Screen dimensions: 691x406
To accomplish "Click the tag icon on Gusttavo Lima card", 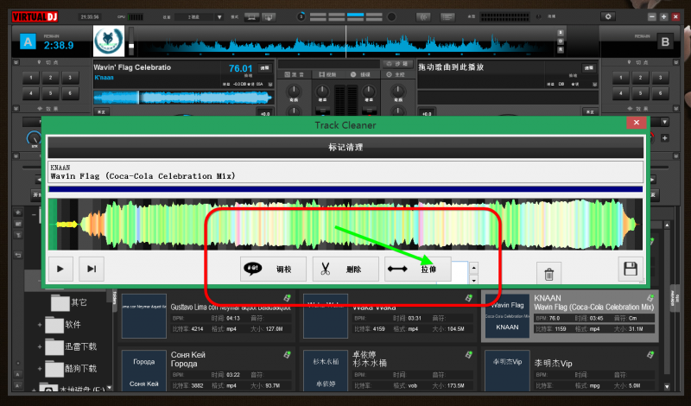I will click(287, 298).
